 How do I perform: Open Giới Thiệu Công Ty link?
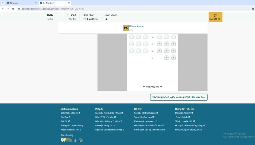click(69, 113)
